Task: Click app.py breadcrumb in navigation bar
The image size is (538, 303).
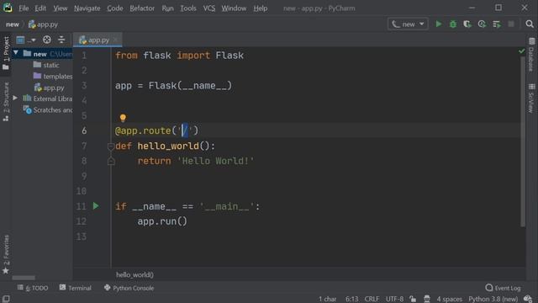Action: [x=43, y=24]
